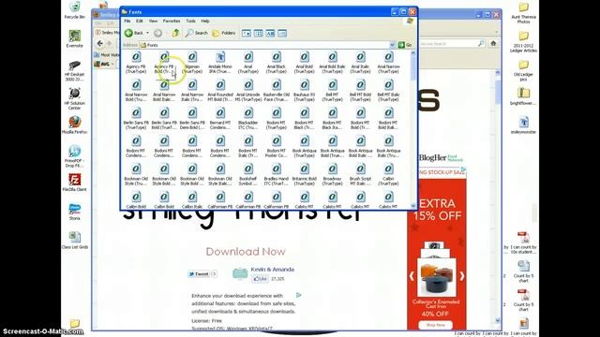Select the Britannic Bold font file
Screen dimensions: 600x337
point(304,175)
